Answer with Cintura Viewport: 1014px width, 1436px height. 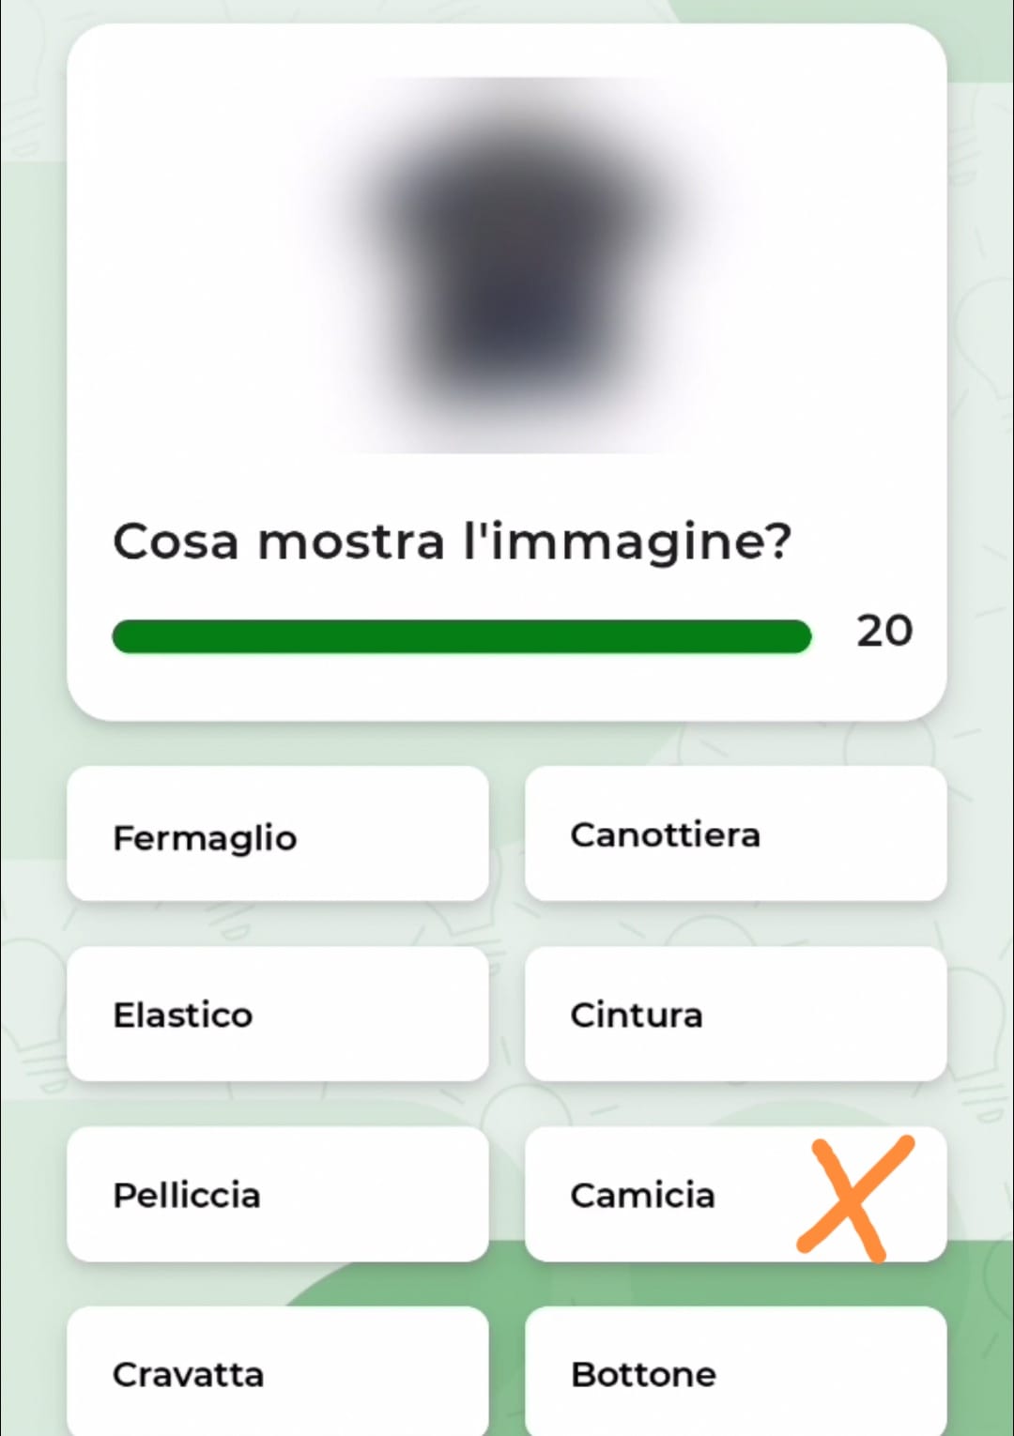click(x=735, y=1014)
